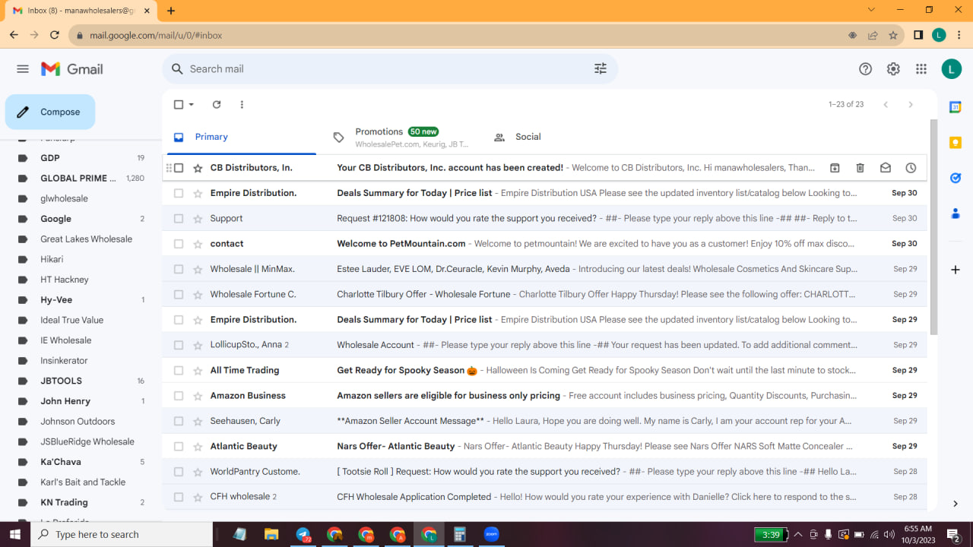Archive the CB Distributors email

835,168
